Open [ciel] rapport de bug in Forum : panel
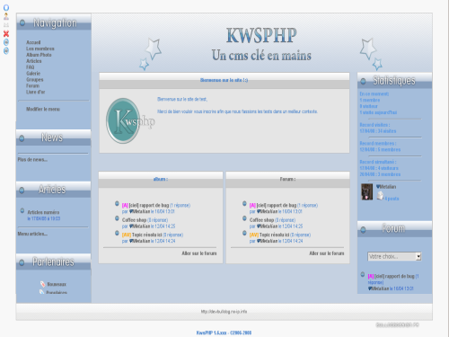The image size is (449, 337). pyautogui.click(x=277, y=205)
